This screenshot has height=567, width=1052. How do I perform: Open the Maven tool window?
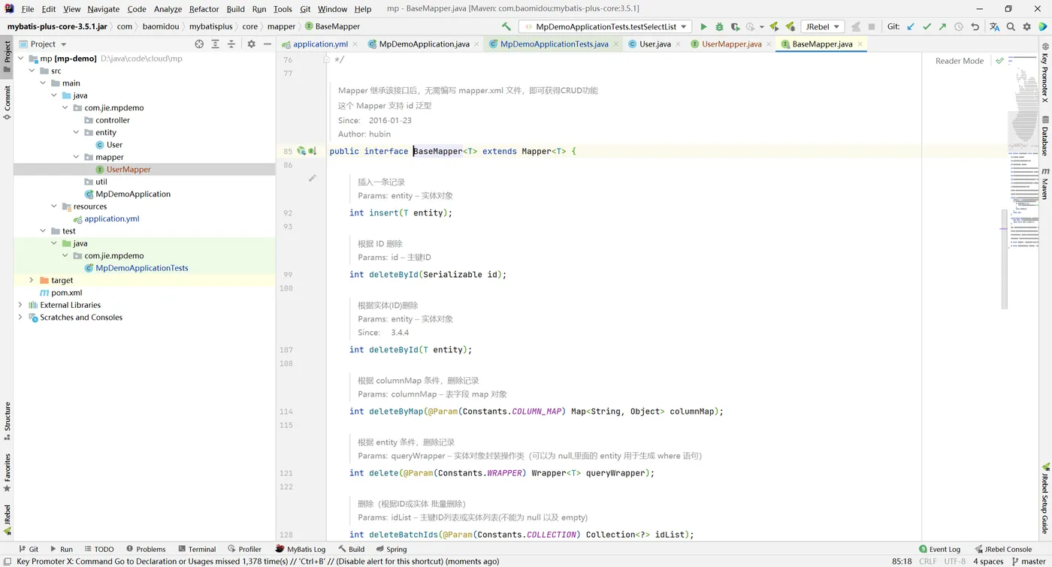pos(1044,184)
